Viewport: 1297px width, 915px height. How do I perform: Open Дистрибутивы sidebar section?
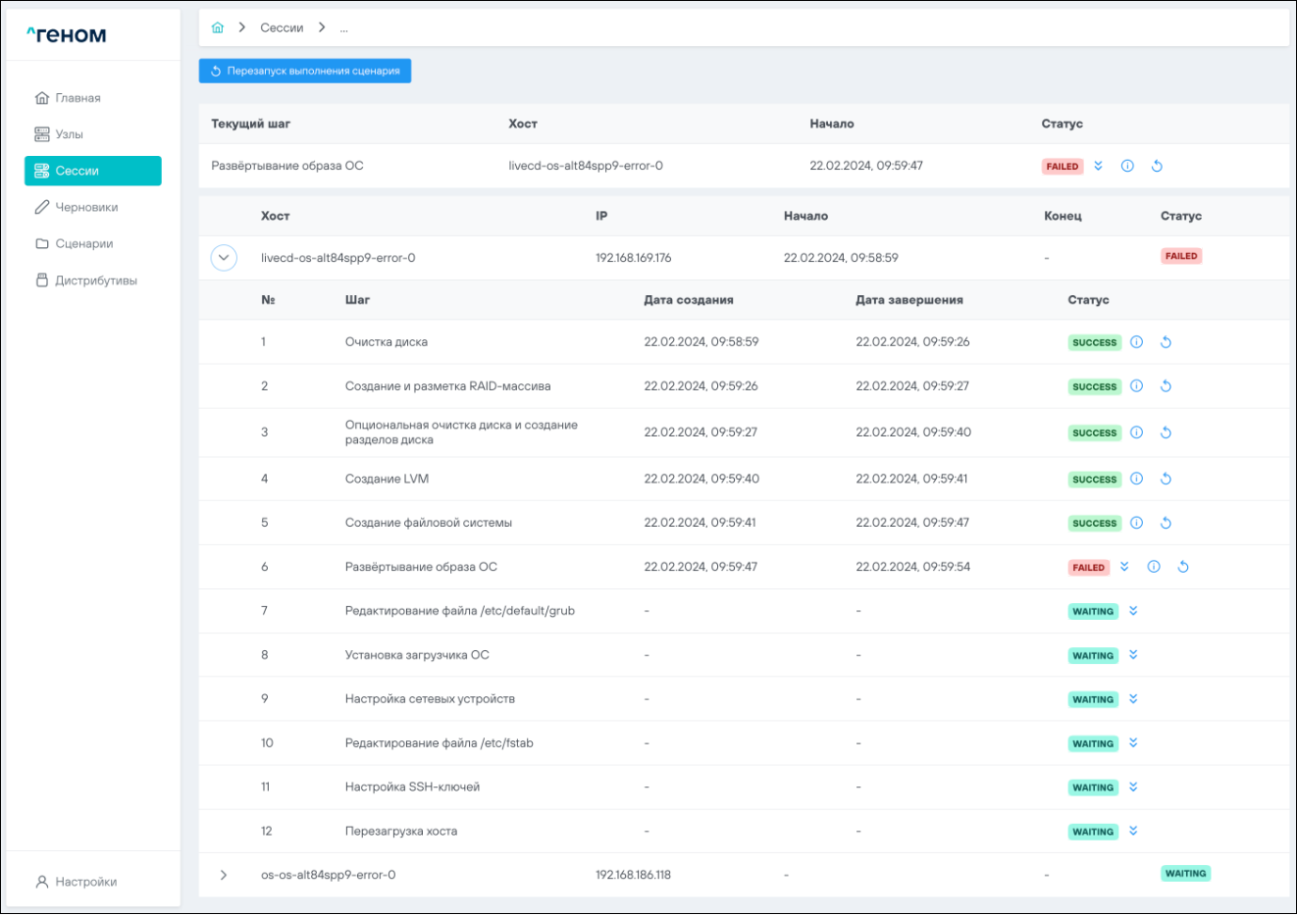[95, 280]
